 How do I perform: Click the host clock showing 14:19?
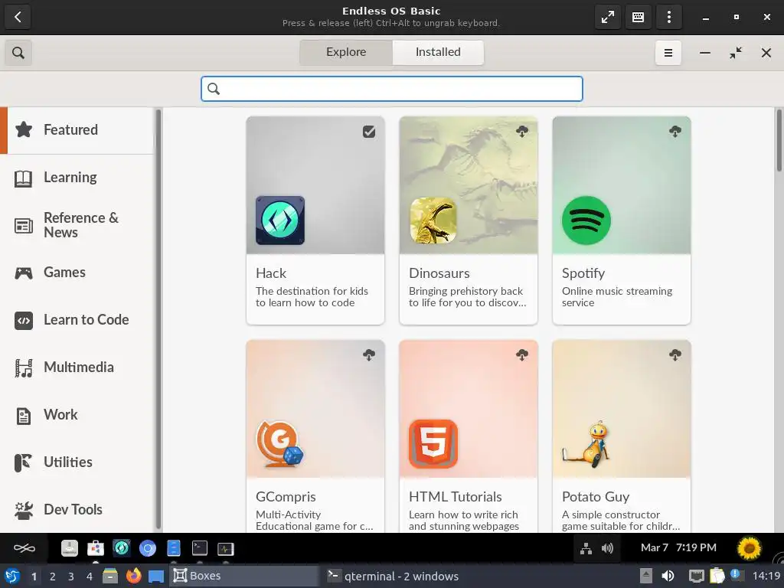766,576
